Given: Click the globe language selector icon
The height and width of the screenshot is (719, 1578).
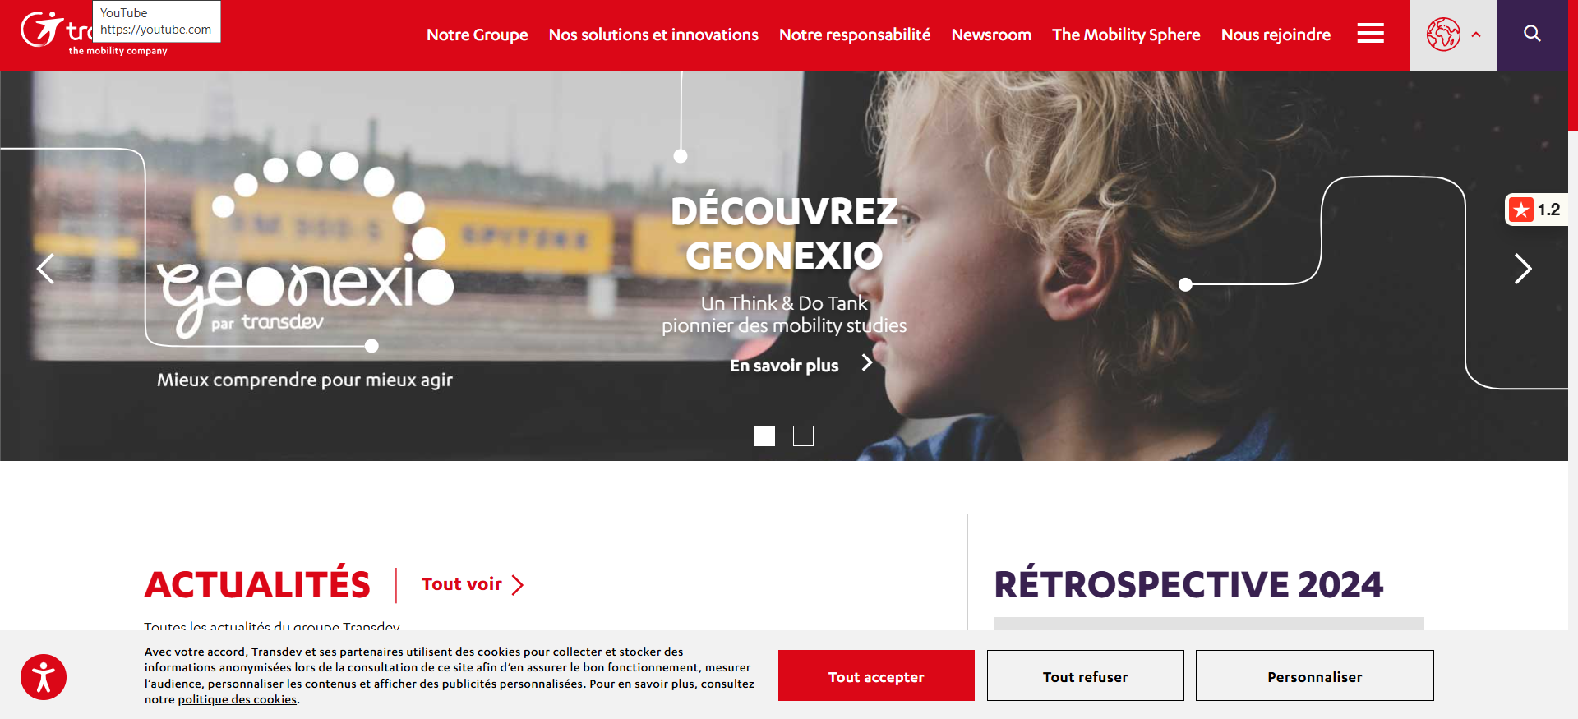Looking at the screenshot, I should 1443,35.
